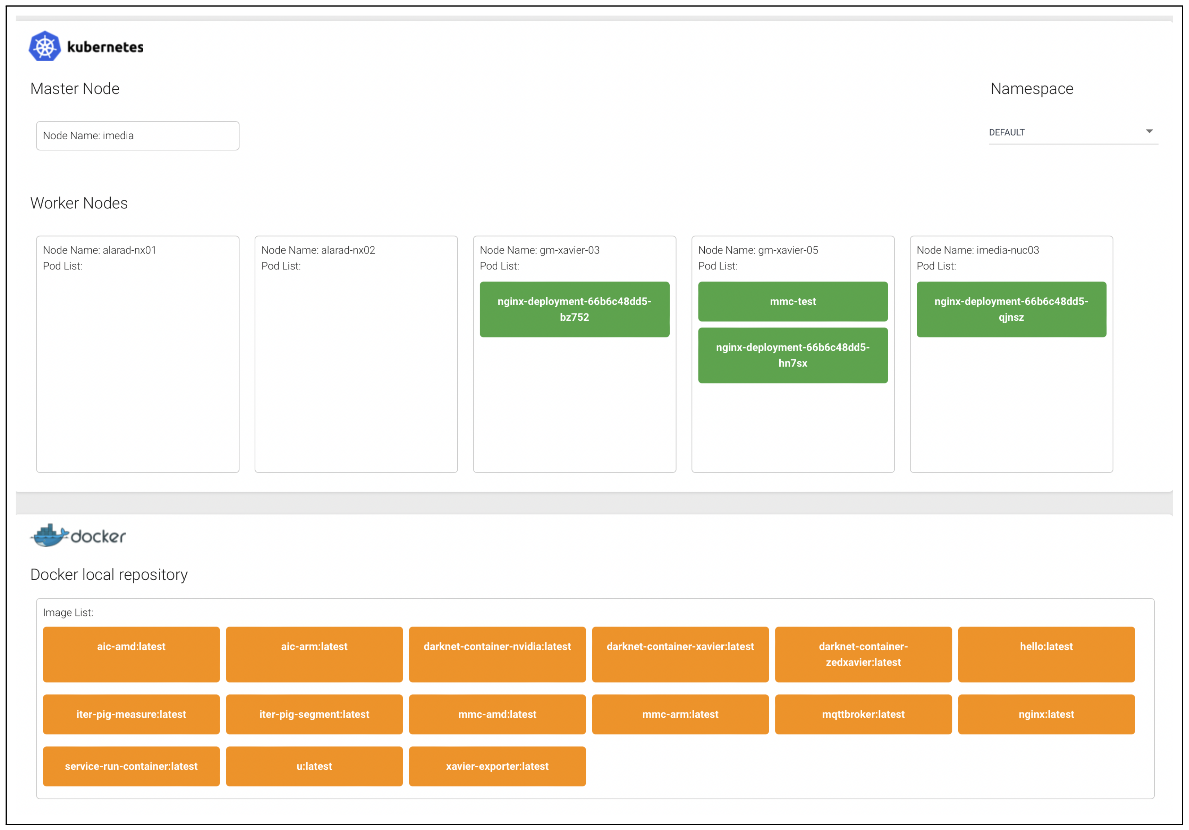Image resolution: width=1189 pixels, height=830 pixels.
Task: Select pod nginx-deployment bz752
Action: pos(574,309)
